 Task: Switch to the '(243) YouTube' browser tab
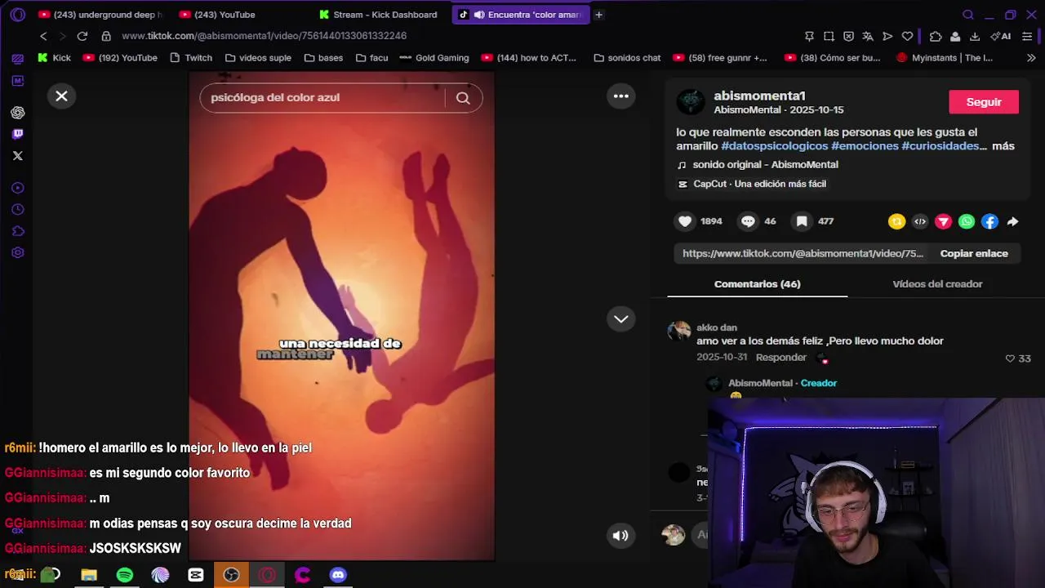217,15
